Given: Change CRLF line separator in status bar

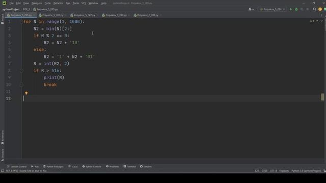Looking at the screenshot, I should tap(264, 171).
